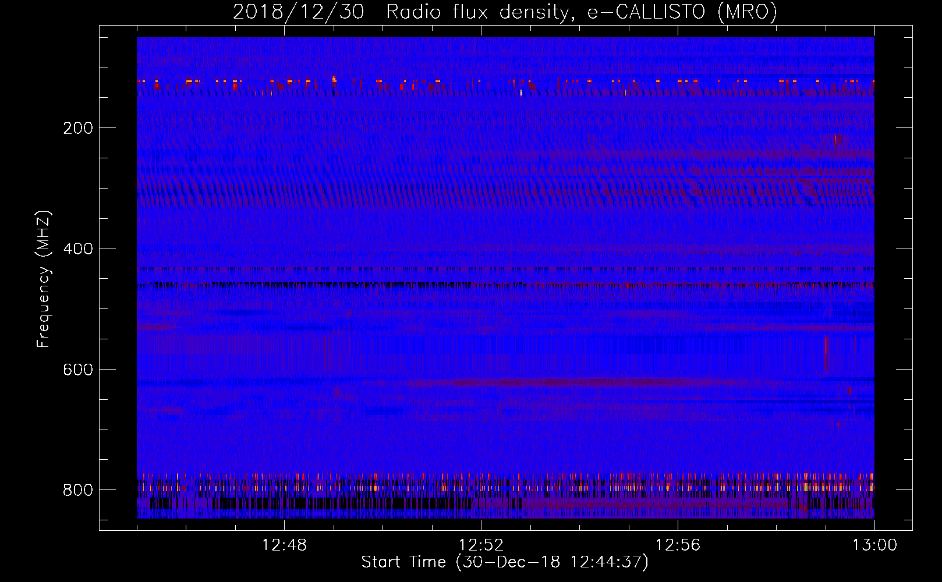Click the '800' frequency tick label

(78, 491)
